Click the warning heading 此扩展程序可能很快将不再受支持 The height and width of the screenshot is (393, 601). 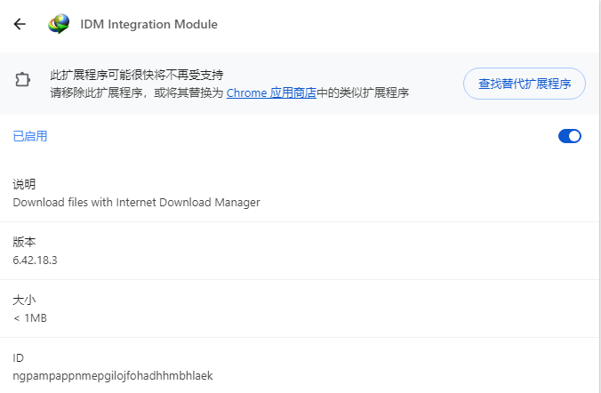tap(137, 75)
